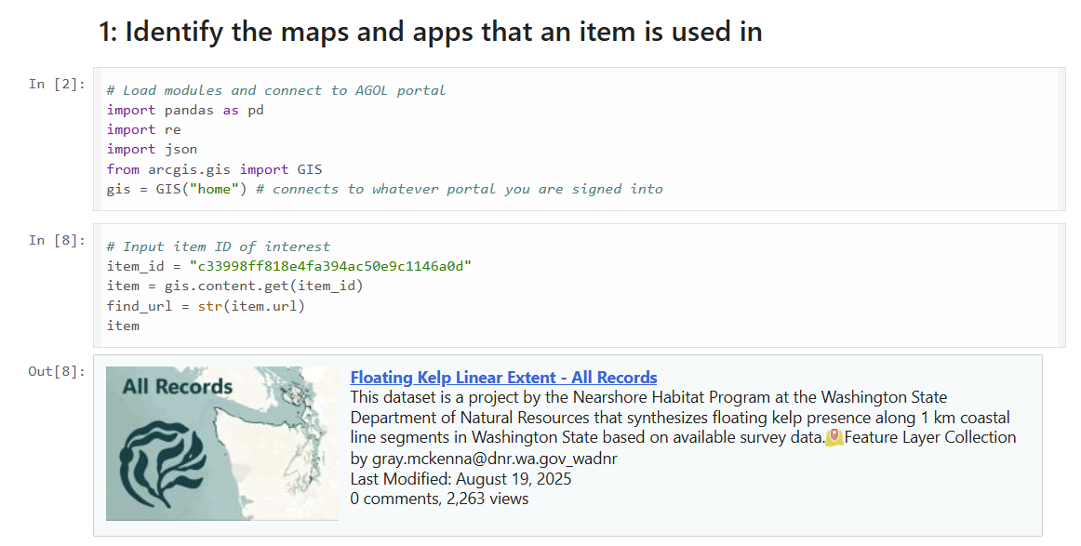Select the In [8] cell prompt label
The image size is (1081, 546).
[58, 240]
